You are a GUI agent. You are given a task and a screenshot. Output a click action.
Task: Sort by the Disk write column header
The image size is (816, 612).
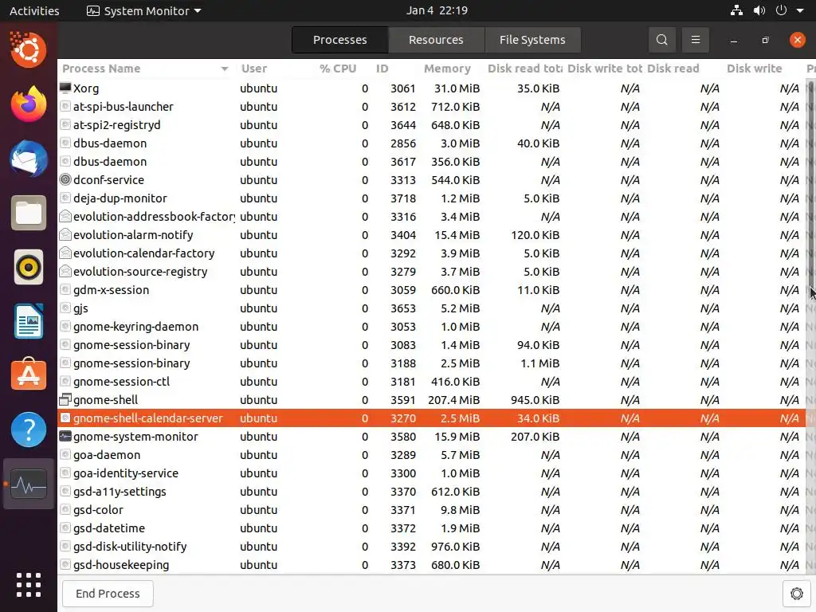pos(754,69)
